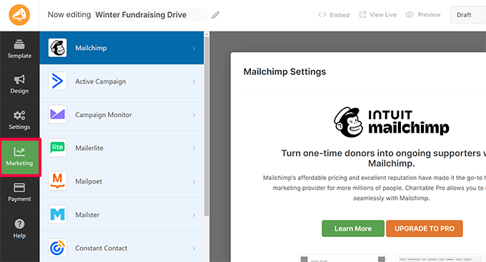Select the Mailpoet integration label
Viewport: 486px width, 262px height.
click(89, 181)
